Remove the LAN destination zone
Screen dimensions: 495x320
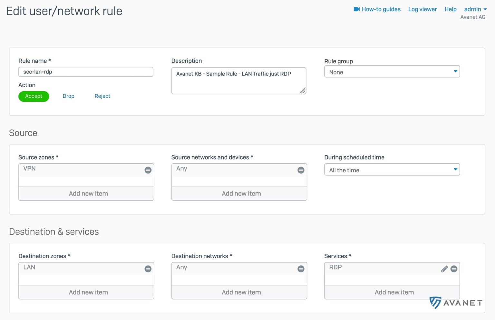[148, 269]
